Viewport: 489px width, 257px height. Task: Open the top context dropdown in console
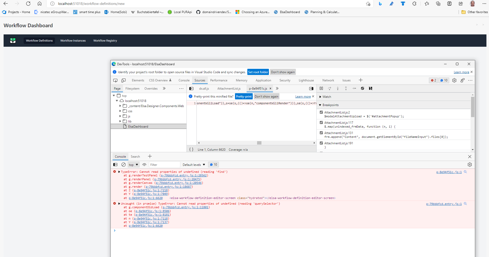coord(134,165)
